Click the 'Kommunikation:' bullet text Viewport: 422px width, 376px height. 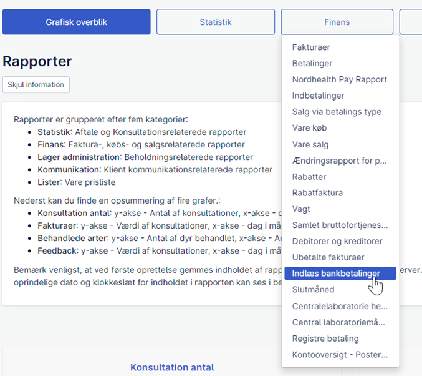(155, 170)
